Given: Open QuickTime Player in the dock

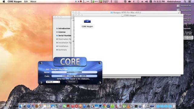Looking at the screenshot, I should point(108,106).
